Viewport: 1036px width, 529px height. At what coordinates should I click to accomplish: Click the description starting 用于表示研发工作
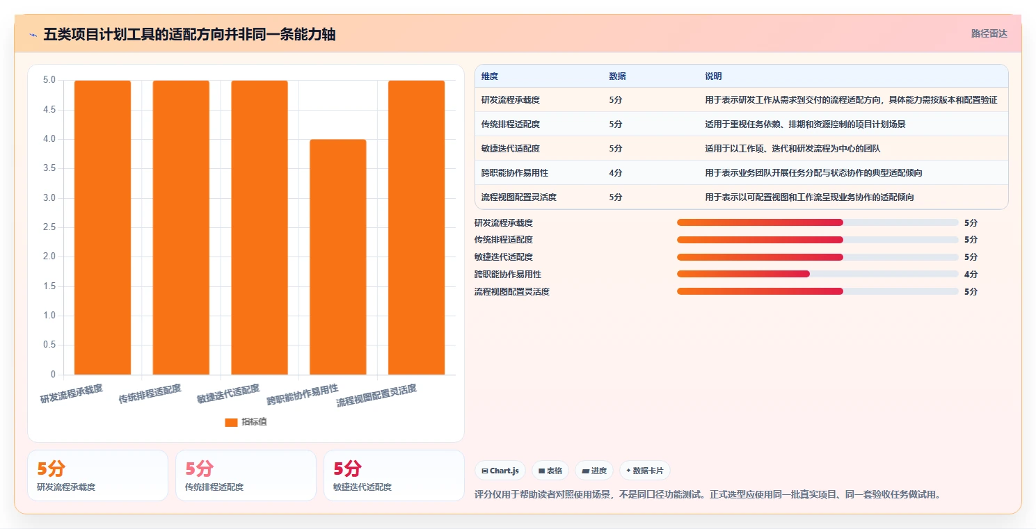click(851, 100)
